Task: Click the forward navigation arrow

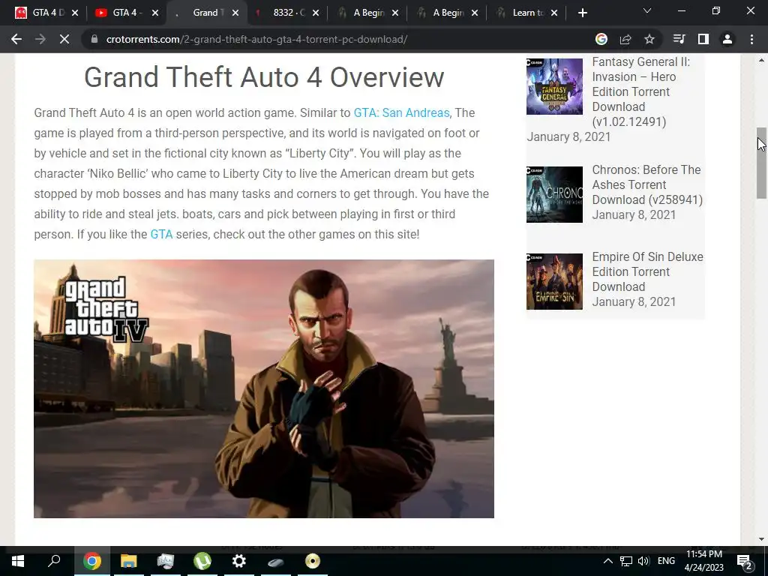Action: coord(40,39)
